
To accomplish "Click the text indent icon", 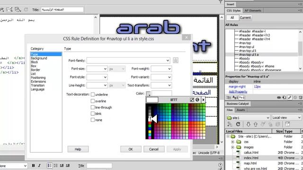I will tap(68, 165).
